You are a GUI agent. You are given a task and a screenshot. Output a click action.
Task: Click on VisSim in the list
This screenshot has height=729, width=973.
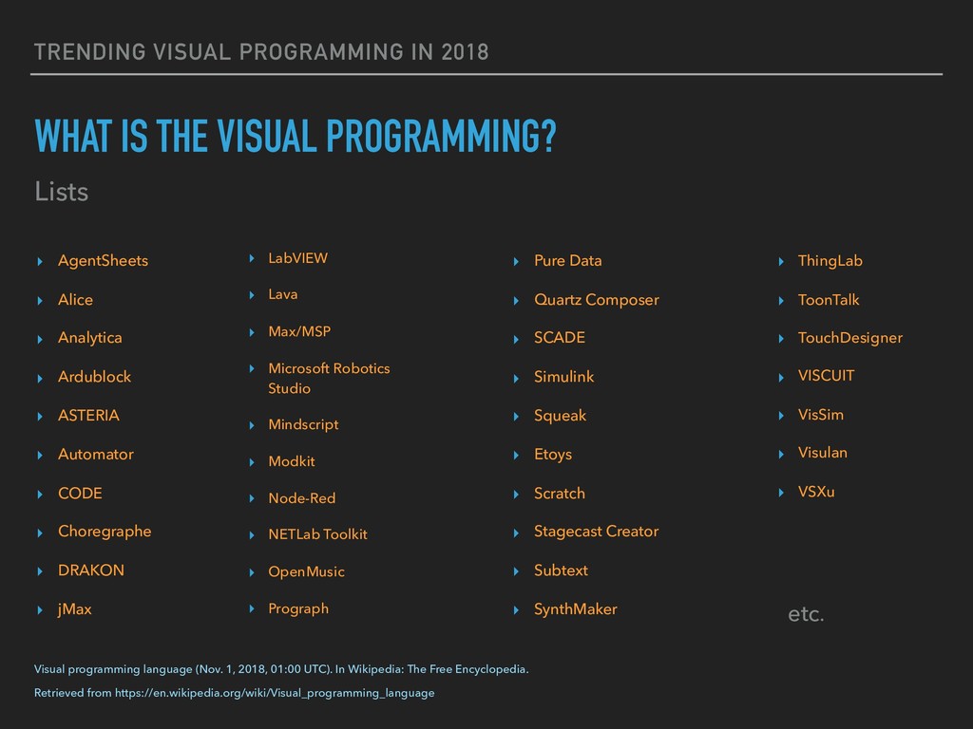point(820,415)
